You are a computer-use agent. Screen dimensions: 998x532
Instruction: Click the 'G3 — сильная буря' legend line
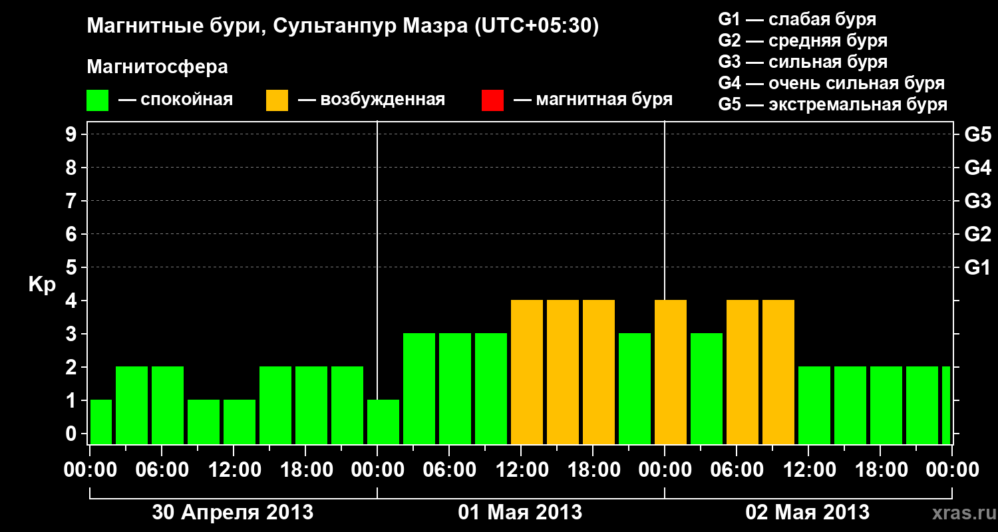(x=803, y=62)
